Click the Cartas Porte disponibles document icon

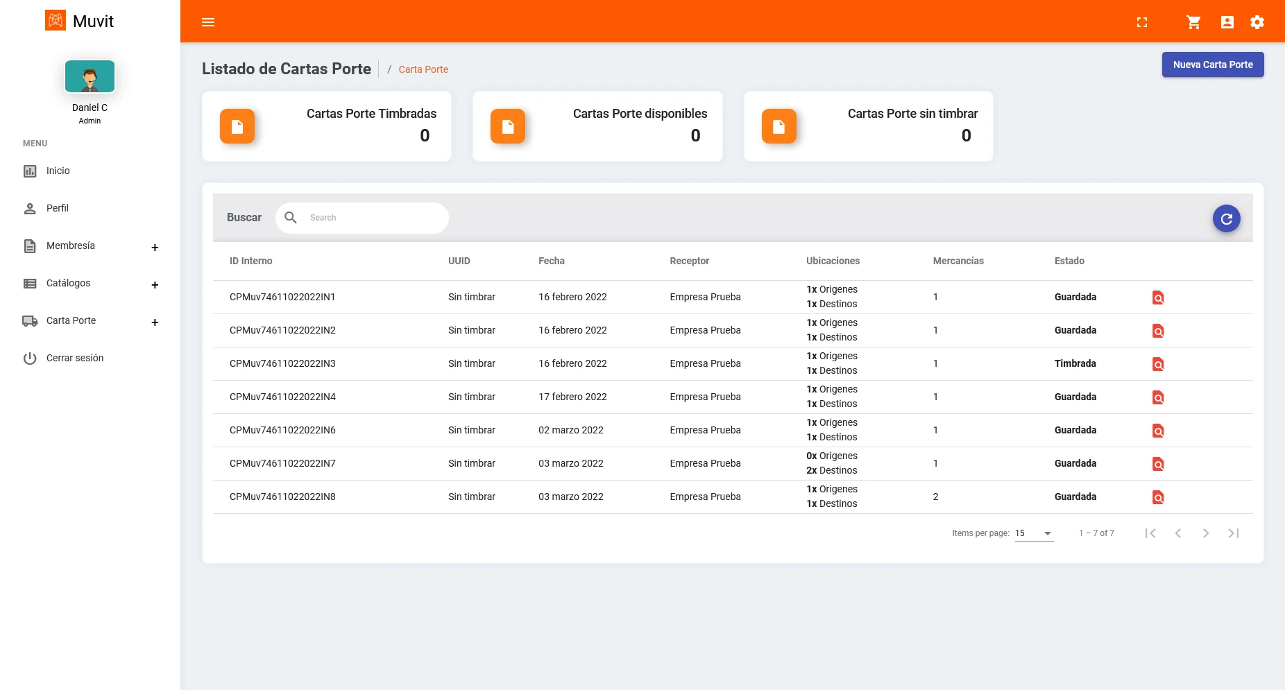[508, 126]
